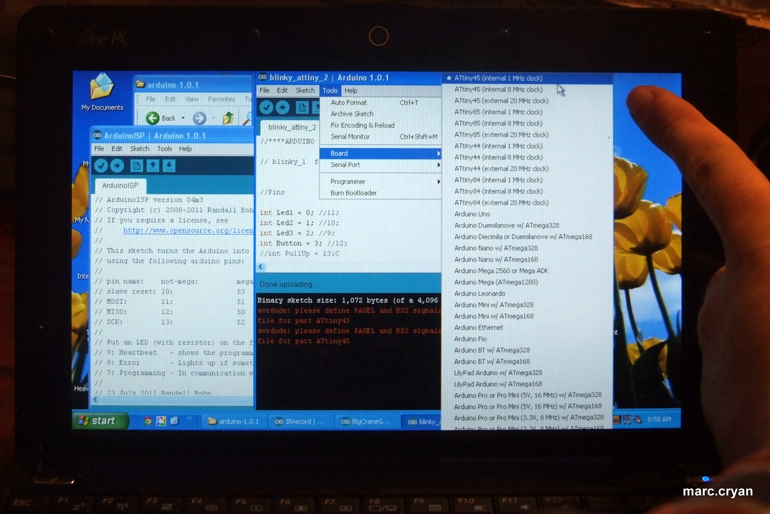Select Auto Format menu item
The height and width of the screenshot is (514, 770).
(x=380, y=103)
